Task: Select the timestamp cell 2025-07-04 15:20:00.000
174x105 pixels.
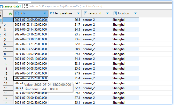Action: [31, 78]
